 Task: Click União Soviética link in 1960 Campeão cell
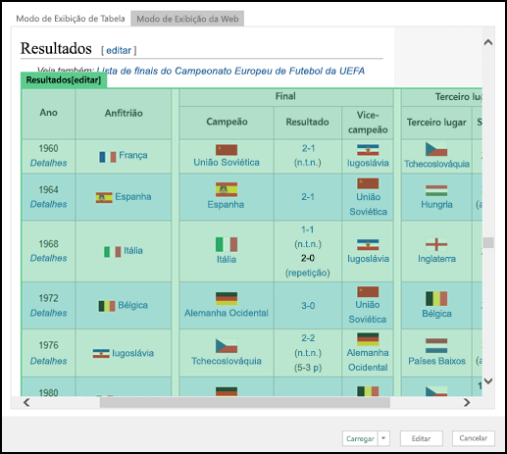pos(227,163)
